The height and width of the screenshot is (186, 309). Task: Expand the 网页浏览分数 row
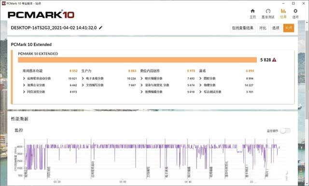[24, 92]
